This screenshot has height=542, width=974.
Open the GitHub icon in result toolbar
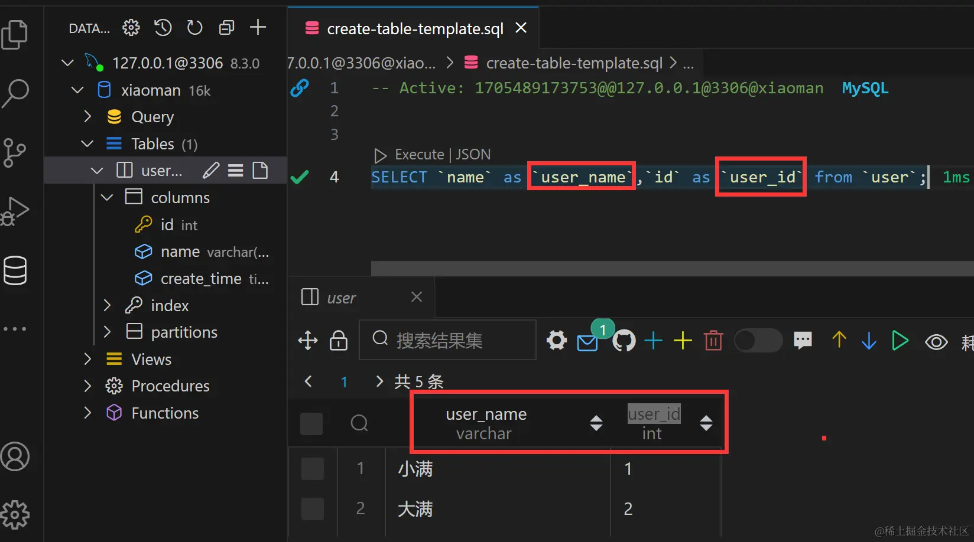624,341
